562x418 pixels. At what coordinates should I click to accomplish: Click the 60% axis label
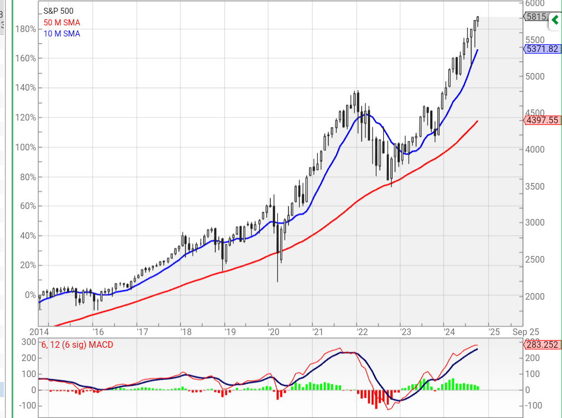(28, 206)
